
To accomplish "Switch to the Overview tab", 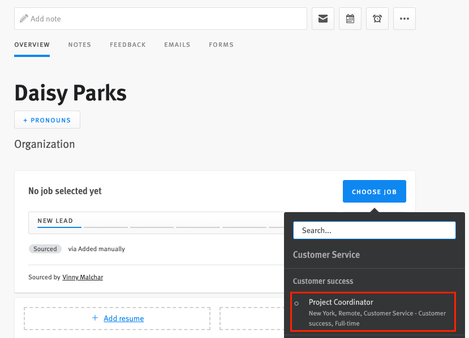I will pos(32,45).
